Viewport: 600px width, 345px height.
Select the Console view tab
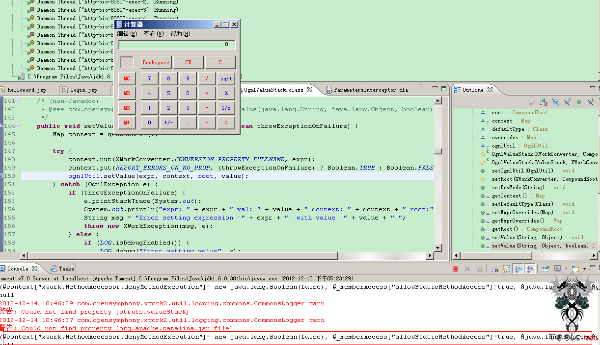coord(18,269)
